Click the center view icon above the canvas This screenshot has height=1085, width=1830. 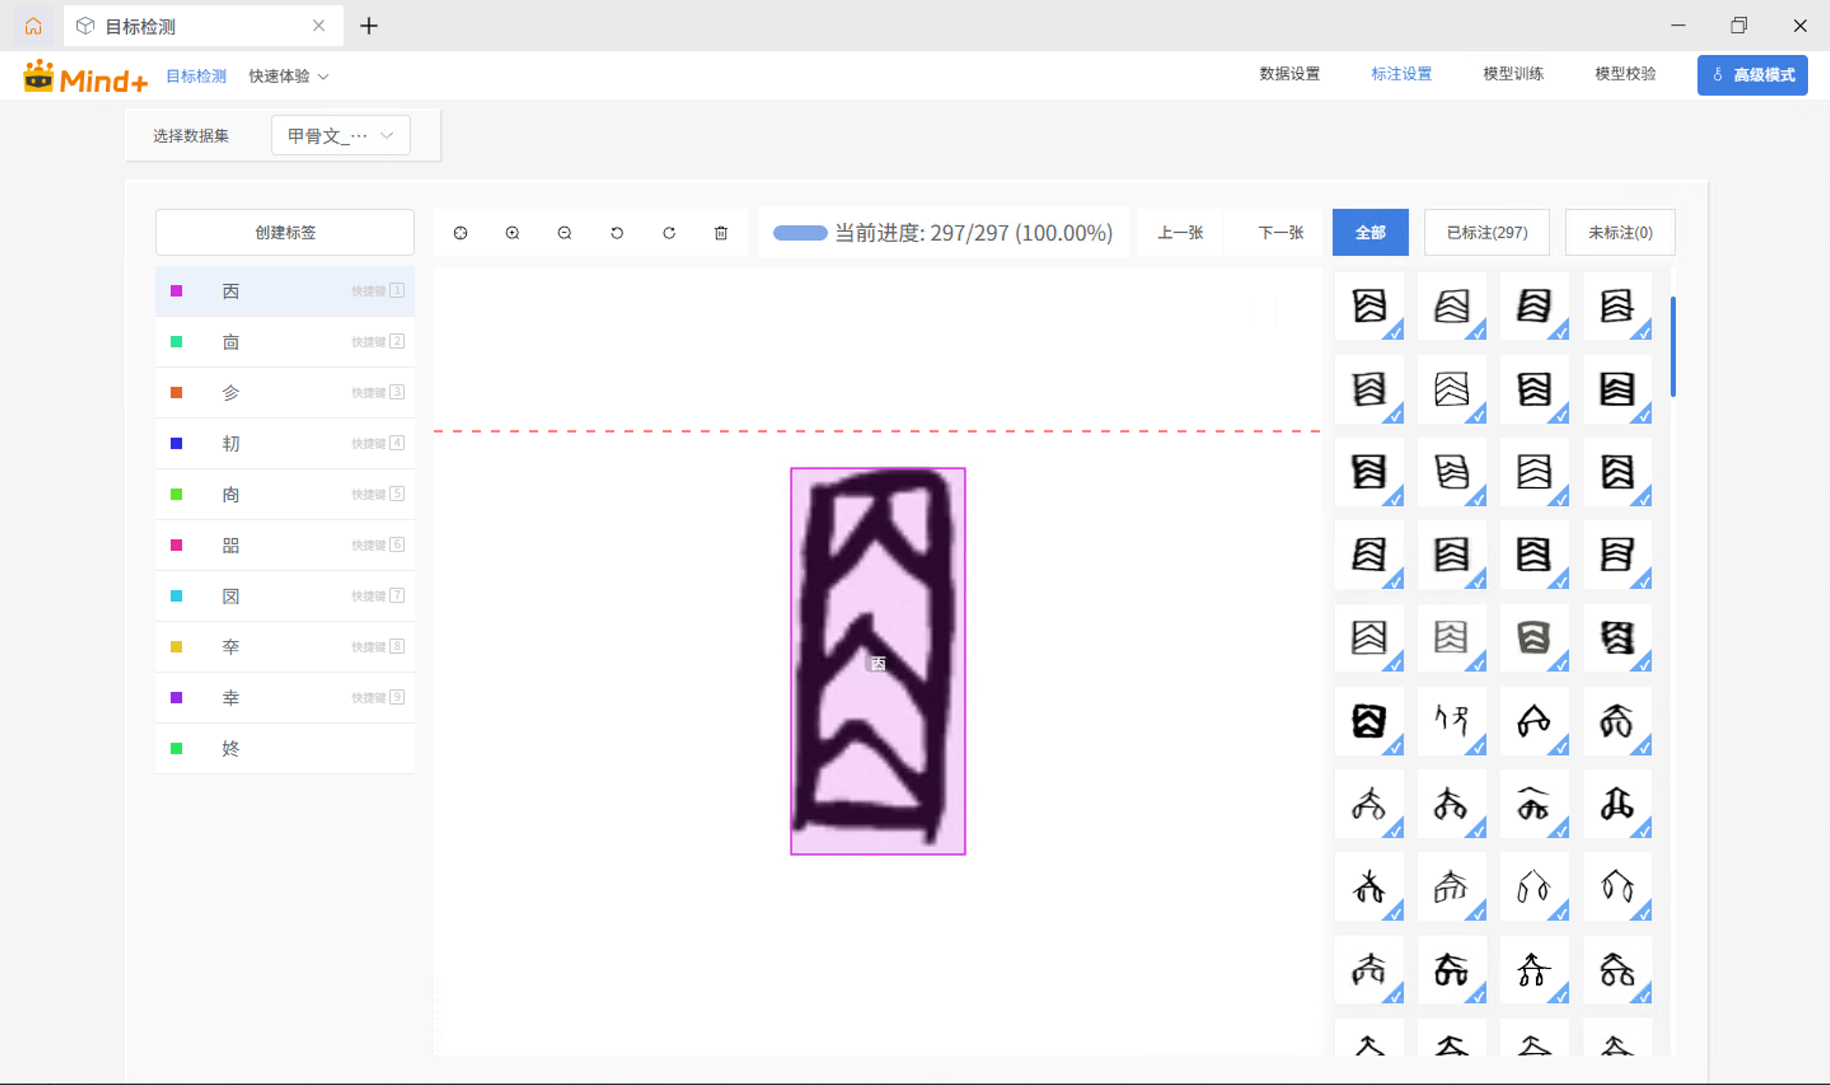coord(460,233)
